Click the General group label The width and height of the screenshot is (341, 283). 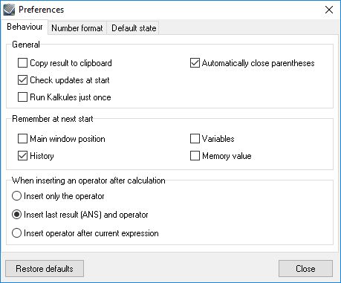click(26, 45)
